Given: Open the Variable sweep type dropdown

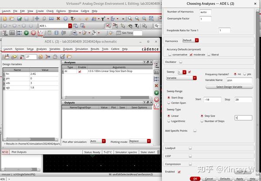Looking at the screenshot, I should [181, 78].
